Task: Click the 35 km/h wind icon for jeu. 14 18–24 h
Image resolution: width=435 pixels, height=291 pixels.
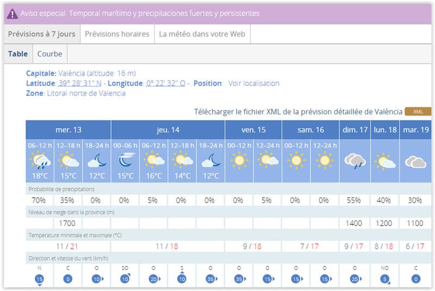Action: (x=210, y=279)
